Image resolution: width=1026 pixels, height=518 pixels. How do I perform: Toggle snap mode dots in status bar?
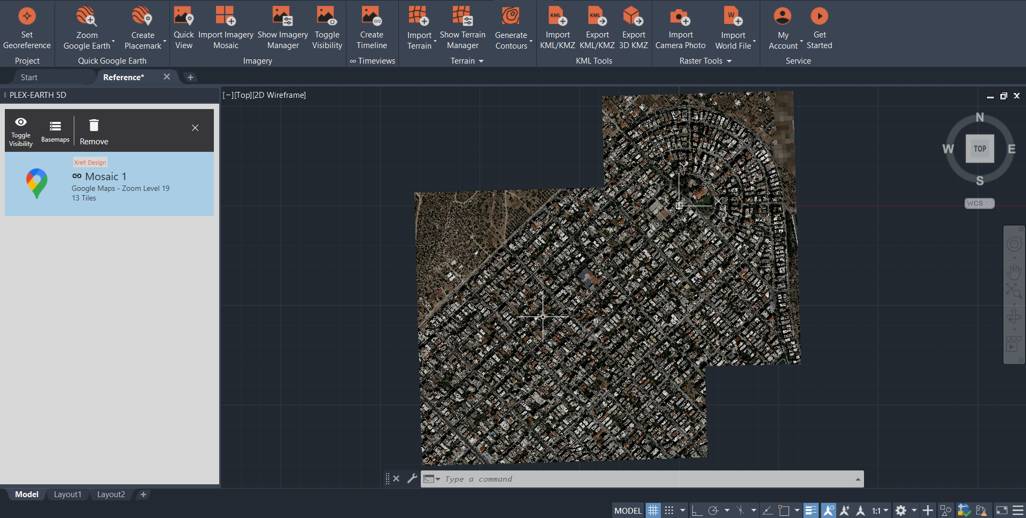tap(669, 511)
